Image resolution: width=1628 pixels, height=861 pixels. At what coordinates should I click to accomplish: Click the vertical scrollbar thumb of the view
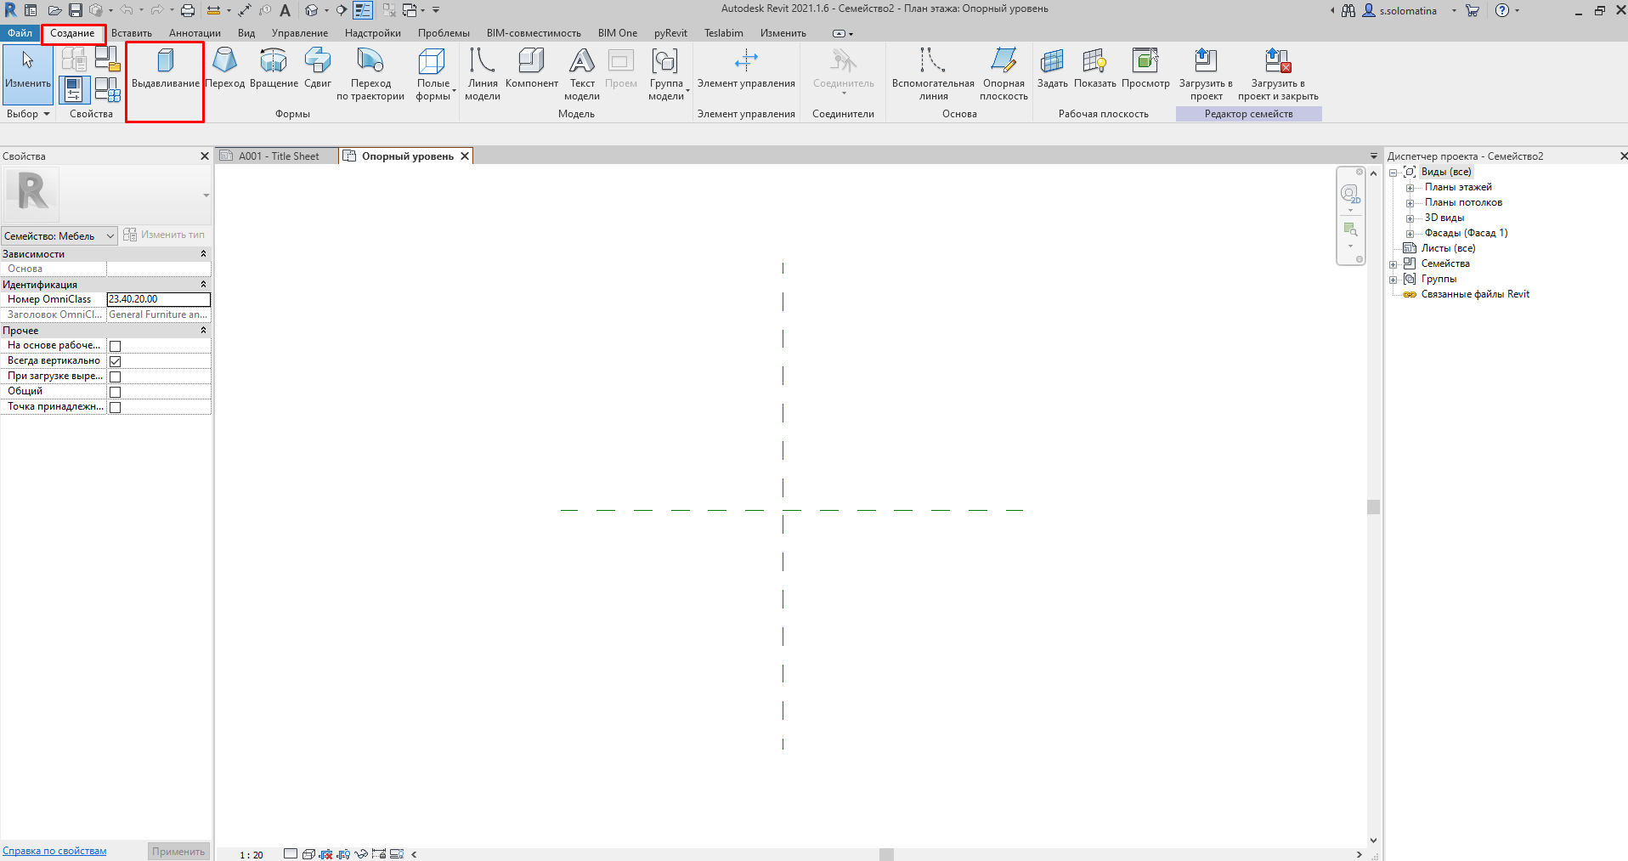click(x=1373, y=507)
